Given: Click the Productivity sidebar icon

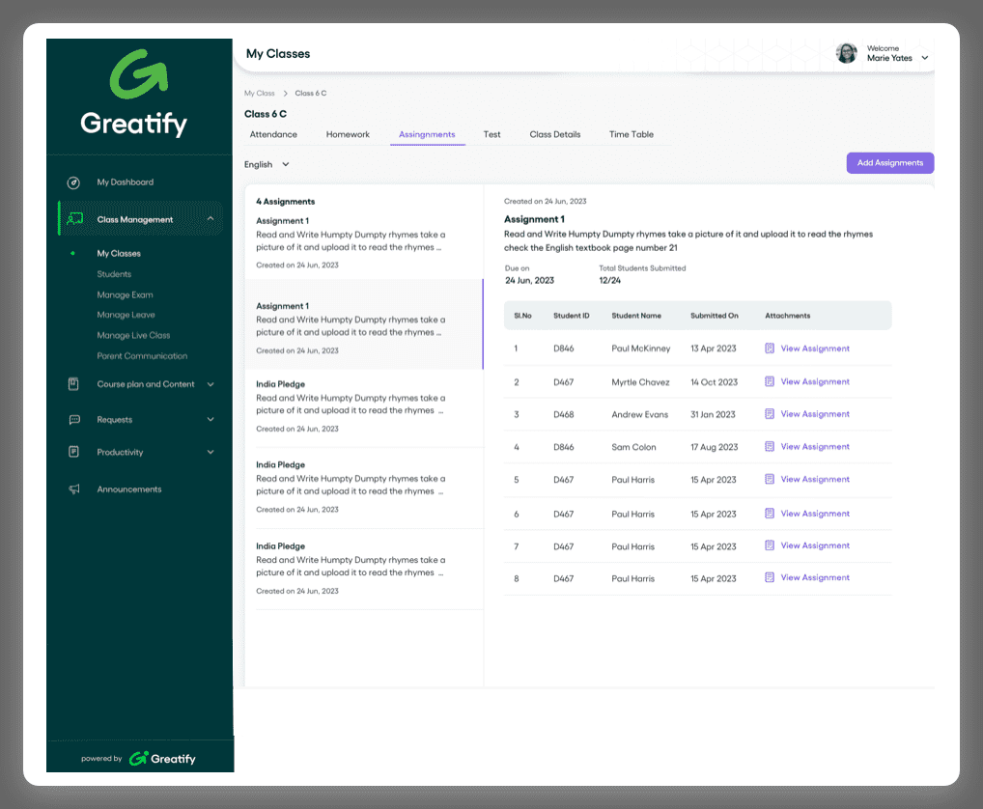Looking at the screenshot, I should 73,452.
